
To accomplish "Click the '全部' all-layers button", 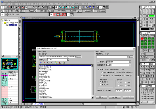I will [152, 35].
